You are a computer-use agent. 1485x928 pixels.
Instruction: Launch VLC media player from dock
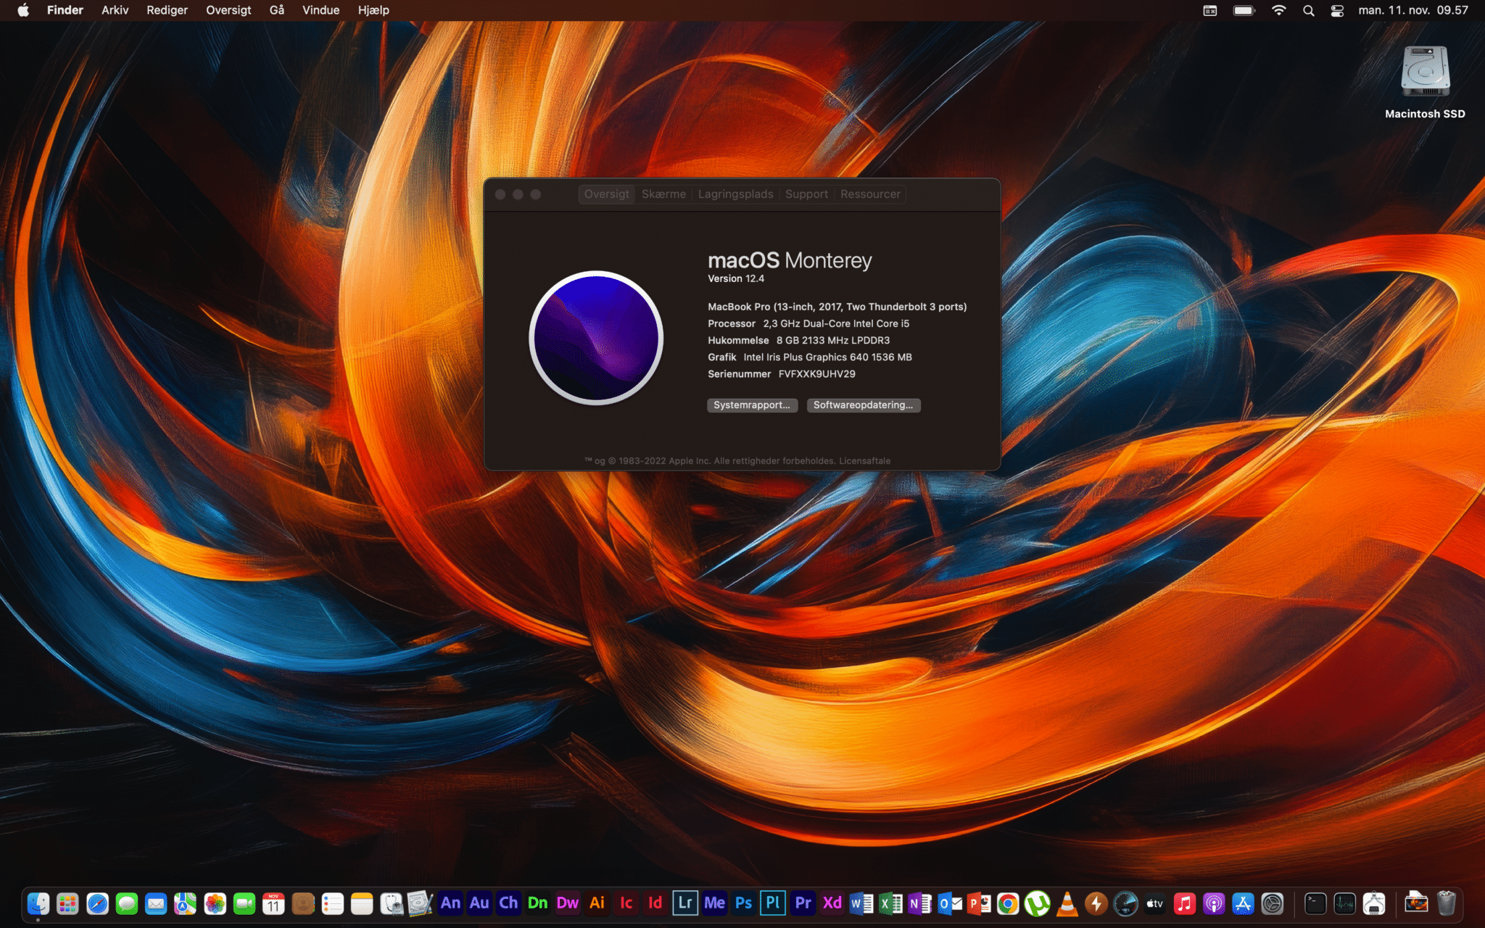1067,903
